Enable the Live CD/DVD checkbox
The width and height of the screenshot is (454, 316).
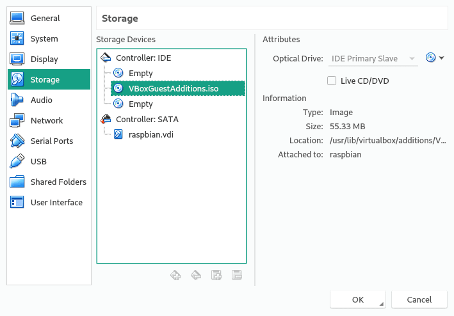point(332,81)
